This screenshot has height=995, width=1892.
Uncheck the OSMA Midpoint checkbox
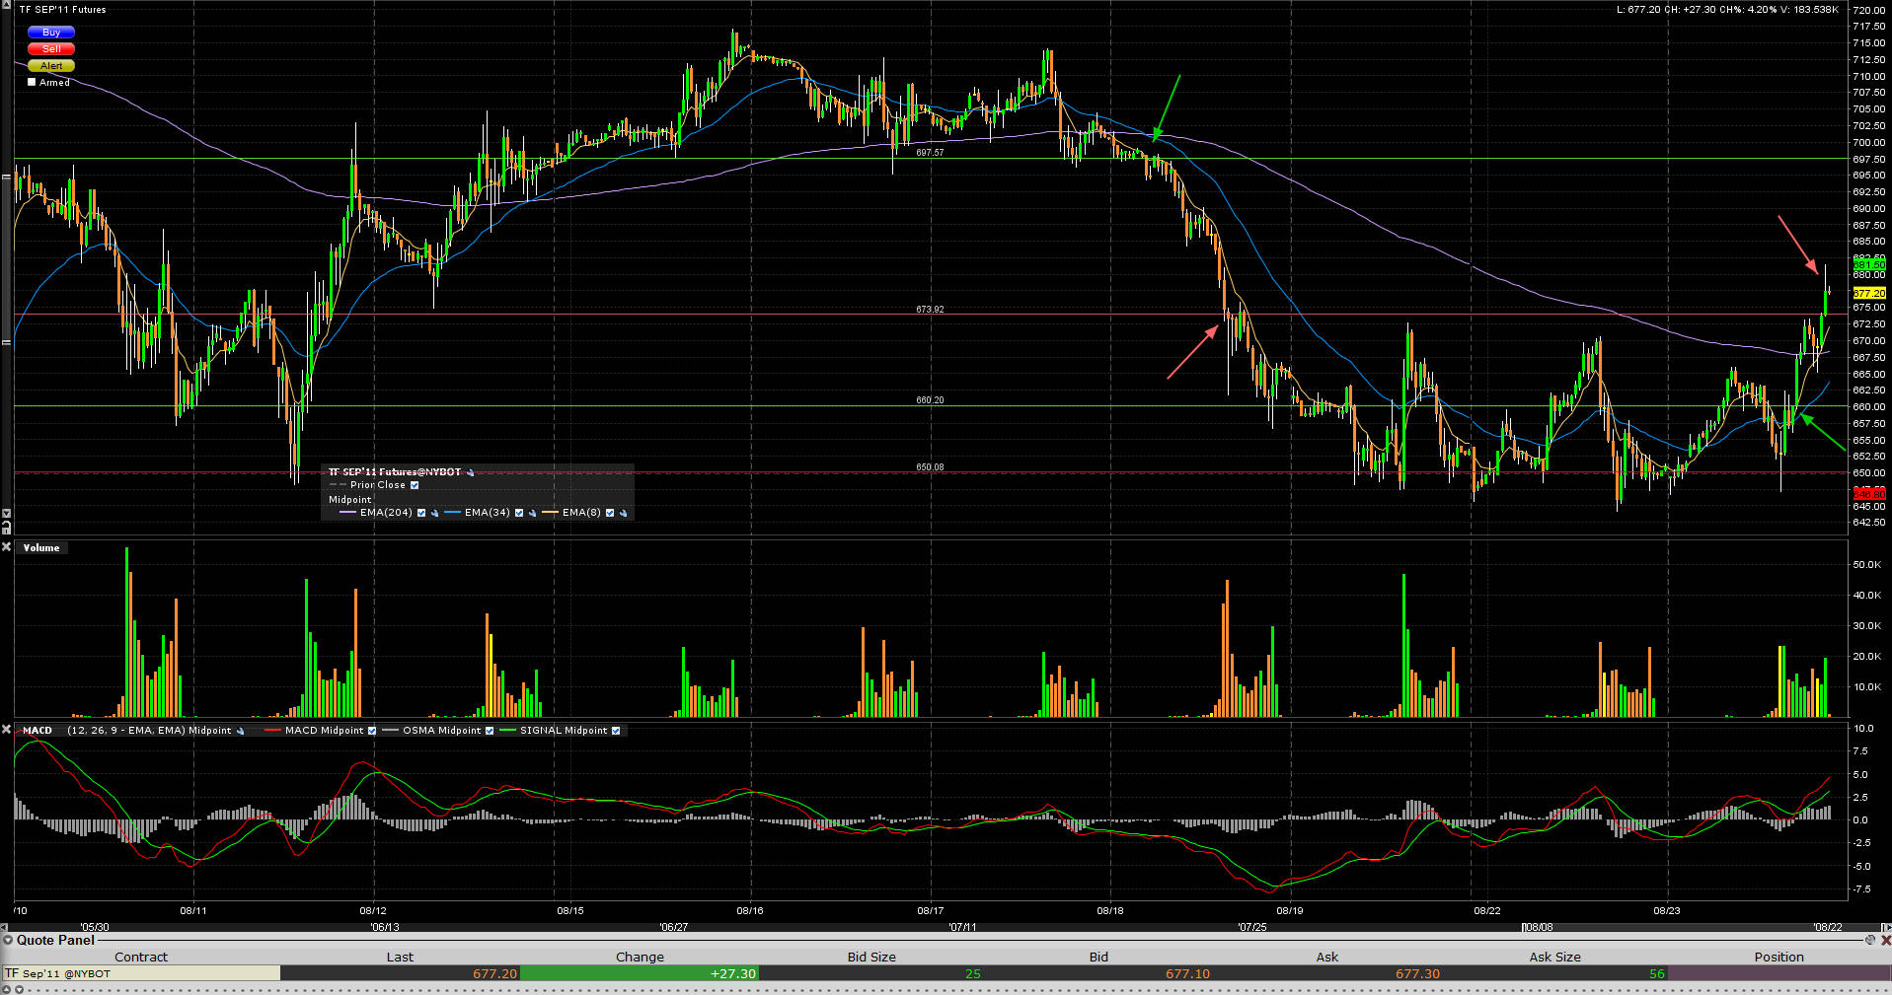pos(490,731)
